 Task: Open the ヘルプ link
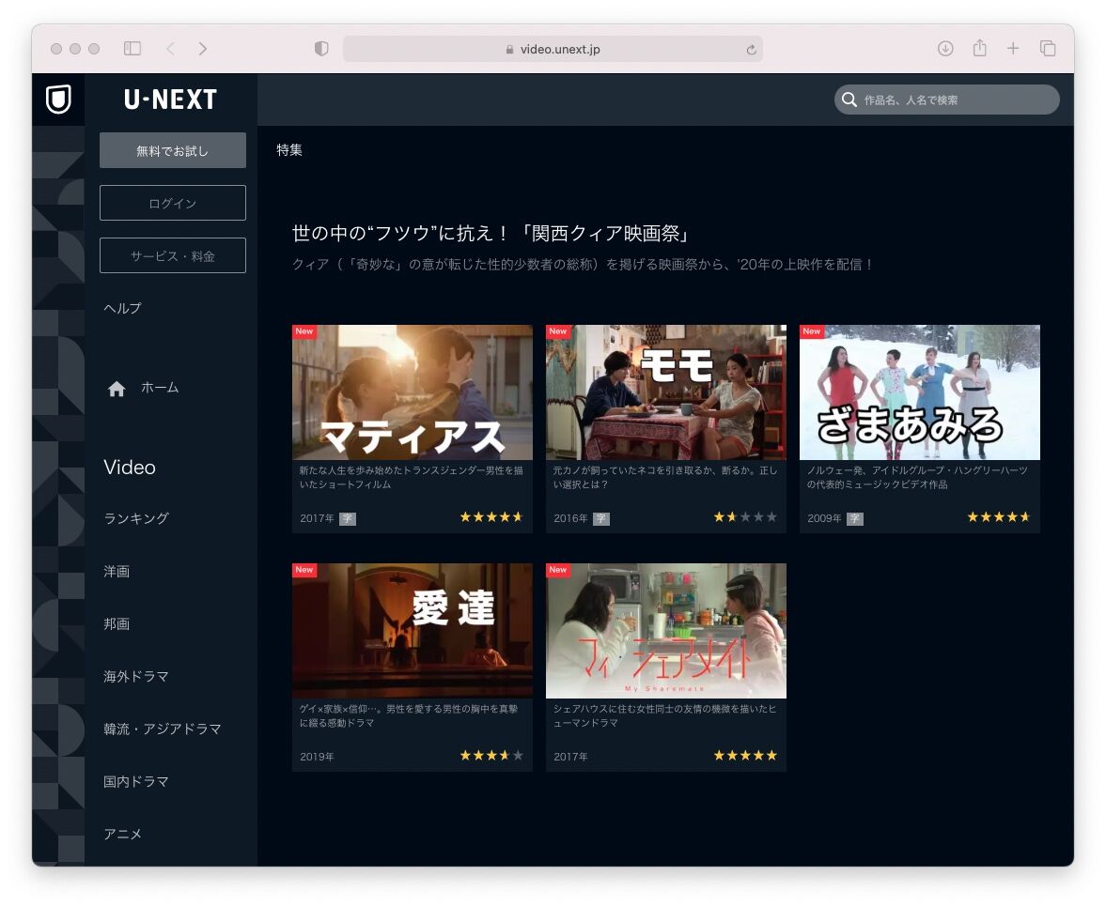[122, 307]
